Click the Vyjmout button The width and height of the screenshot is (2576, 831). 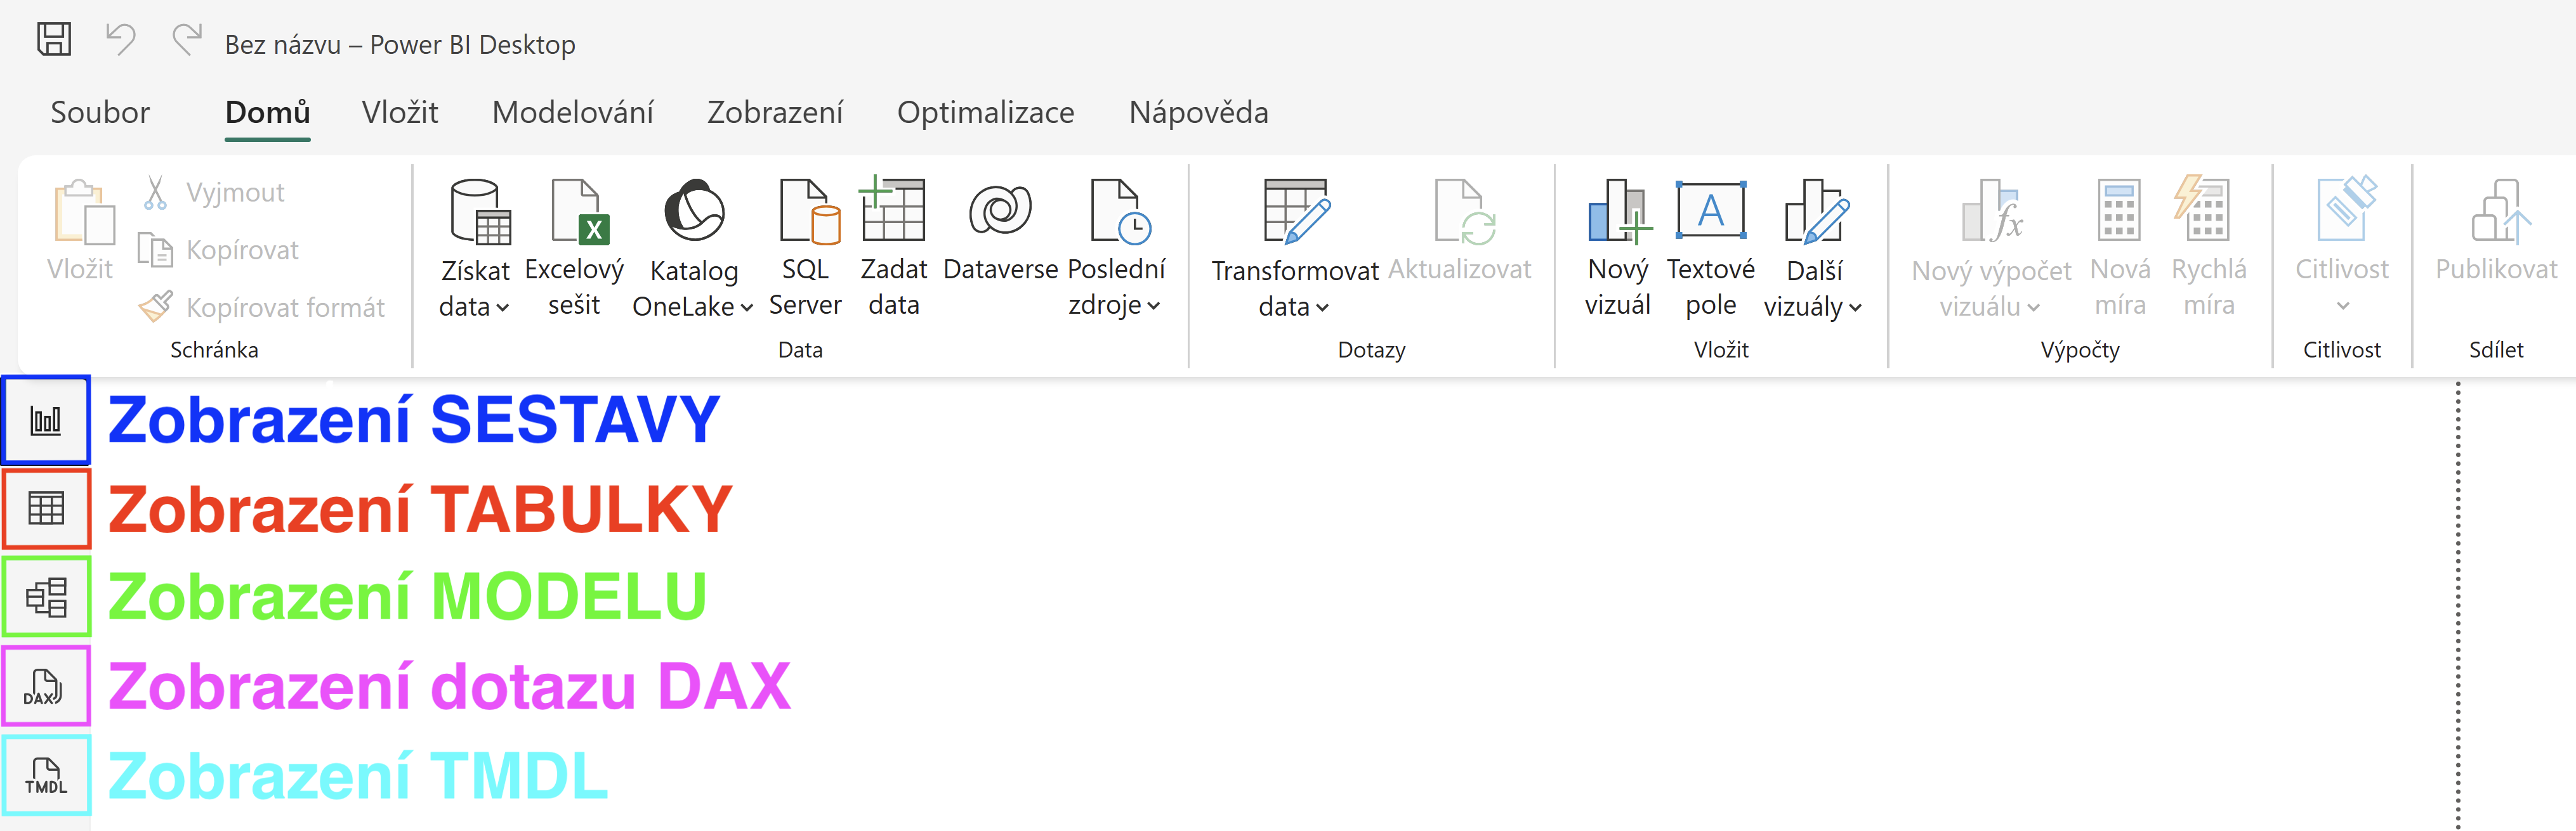[213, 192]
